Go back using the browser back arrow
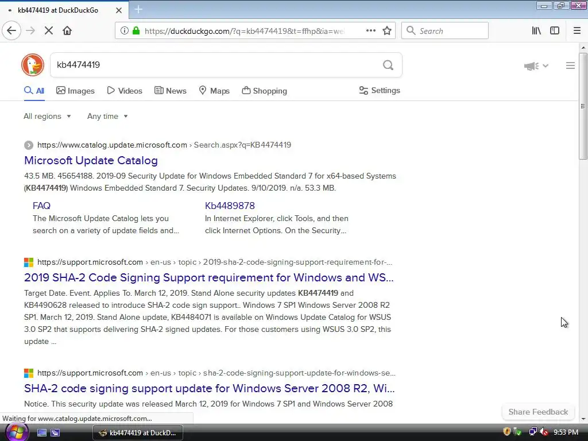This screenshot has height=441, width=588. (11, 31)
